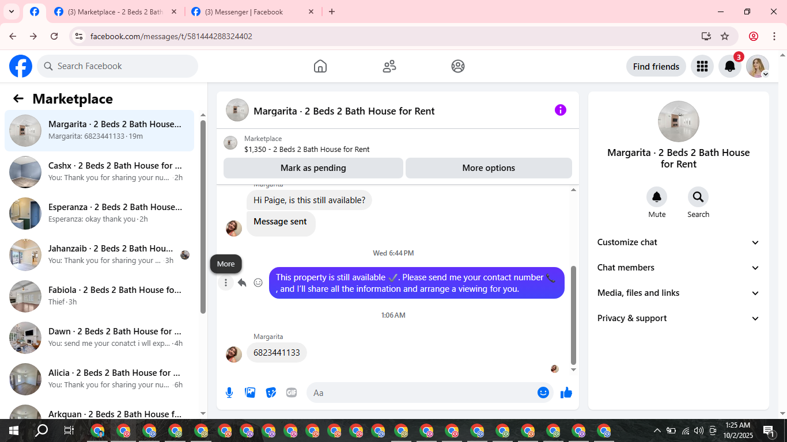Open the account profile picture menu
787x442 pixels.
[x=758, y=66]
